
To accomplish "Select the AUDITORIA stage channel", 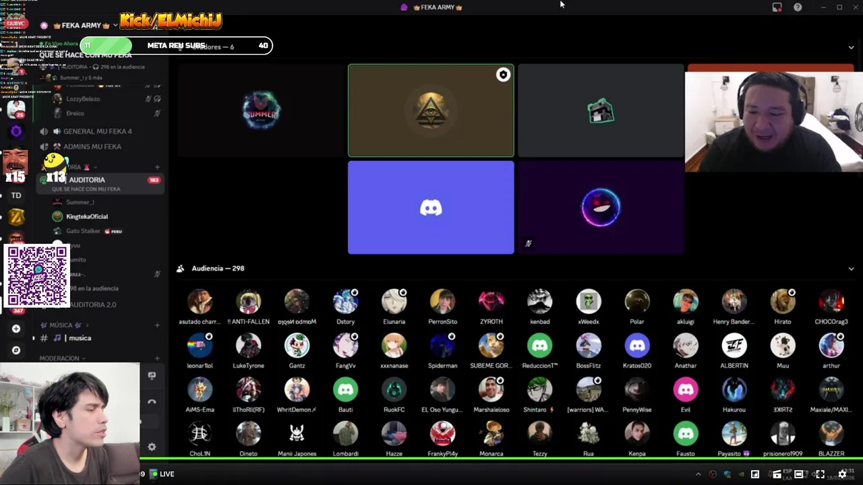I will click(101, 183).
